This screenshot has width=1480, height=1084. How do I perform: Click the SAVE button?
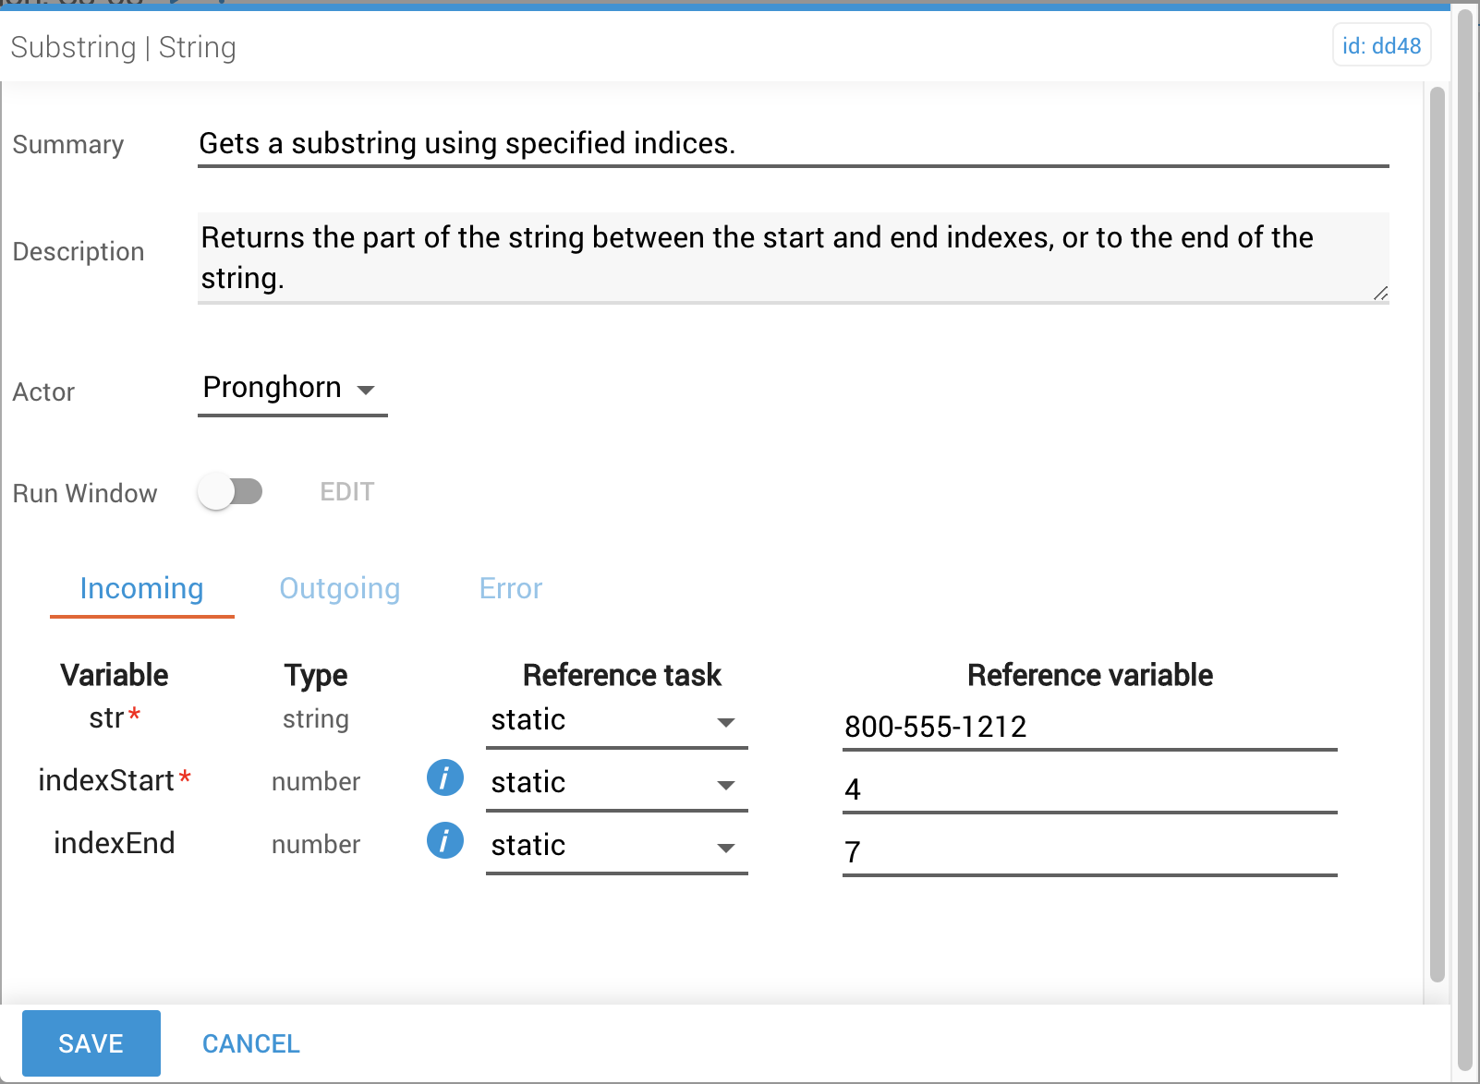click(91, 1043)
